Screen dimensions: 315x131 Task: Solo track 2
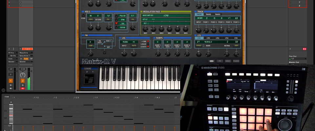[23, 85]
